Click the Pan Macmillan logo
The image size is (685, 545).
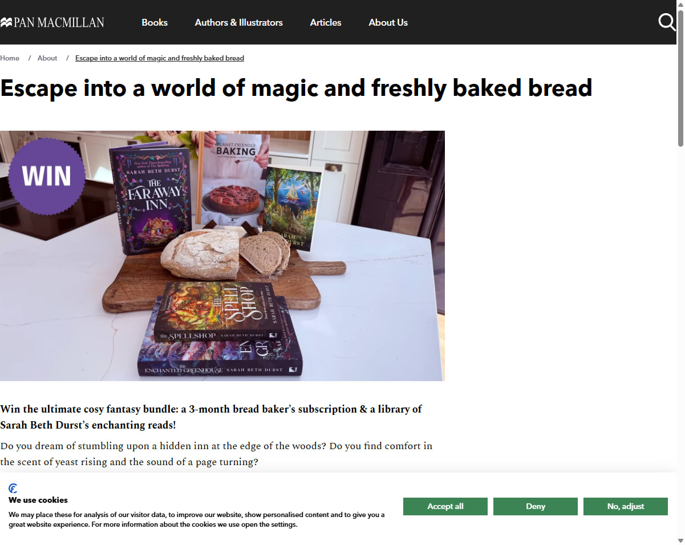point(52,22)
